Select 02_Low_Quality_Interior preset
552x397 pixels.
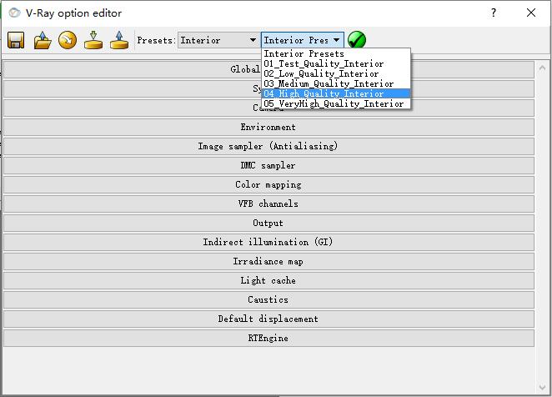pos(321,73)
